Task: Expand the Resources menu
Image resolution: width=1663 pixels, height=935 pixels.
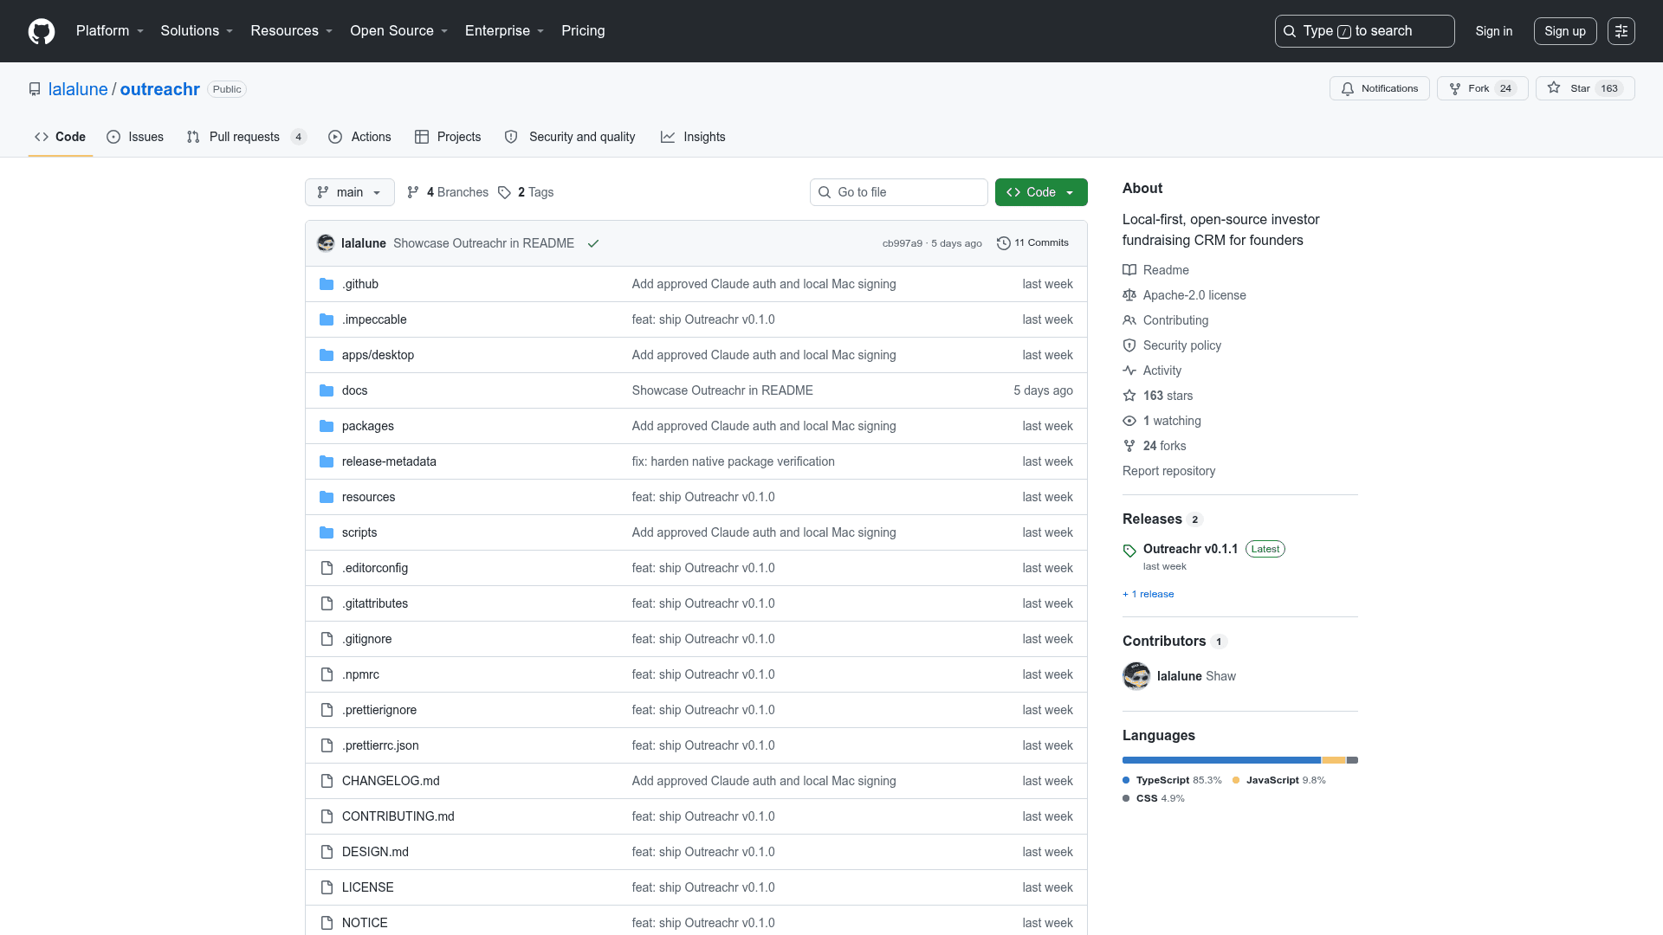Action: (292, 31)
